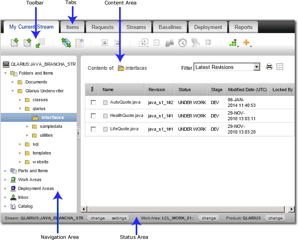Screen dimensions: 298x240
Task: Click the upload items toolbar icon
Action: 27,43
